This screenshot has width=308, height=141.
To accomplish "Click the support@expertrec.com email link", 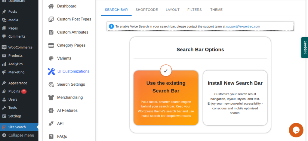I will coord(243,26).
